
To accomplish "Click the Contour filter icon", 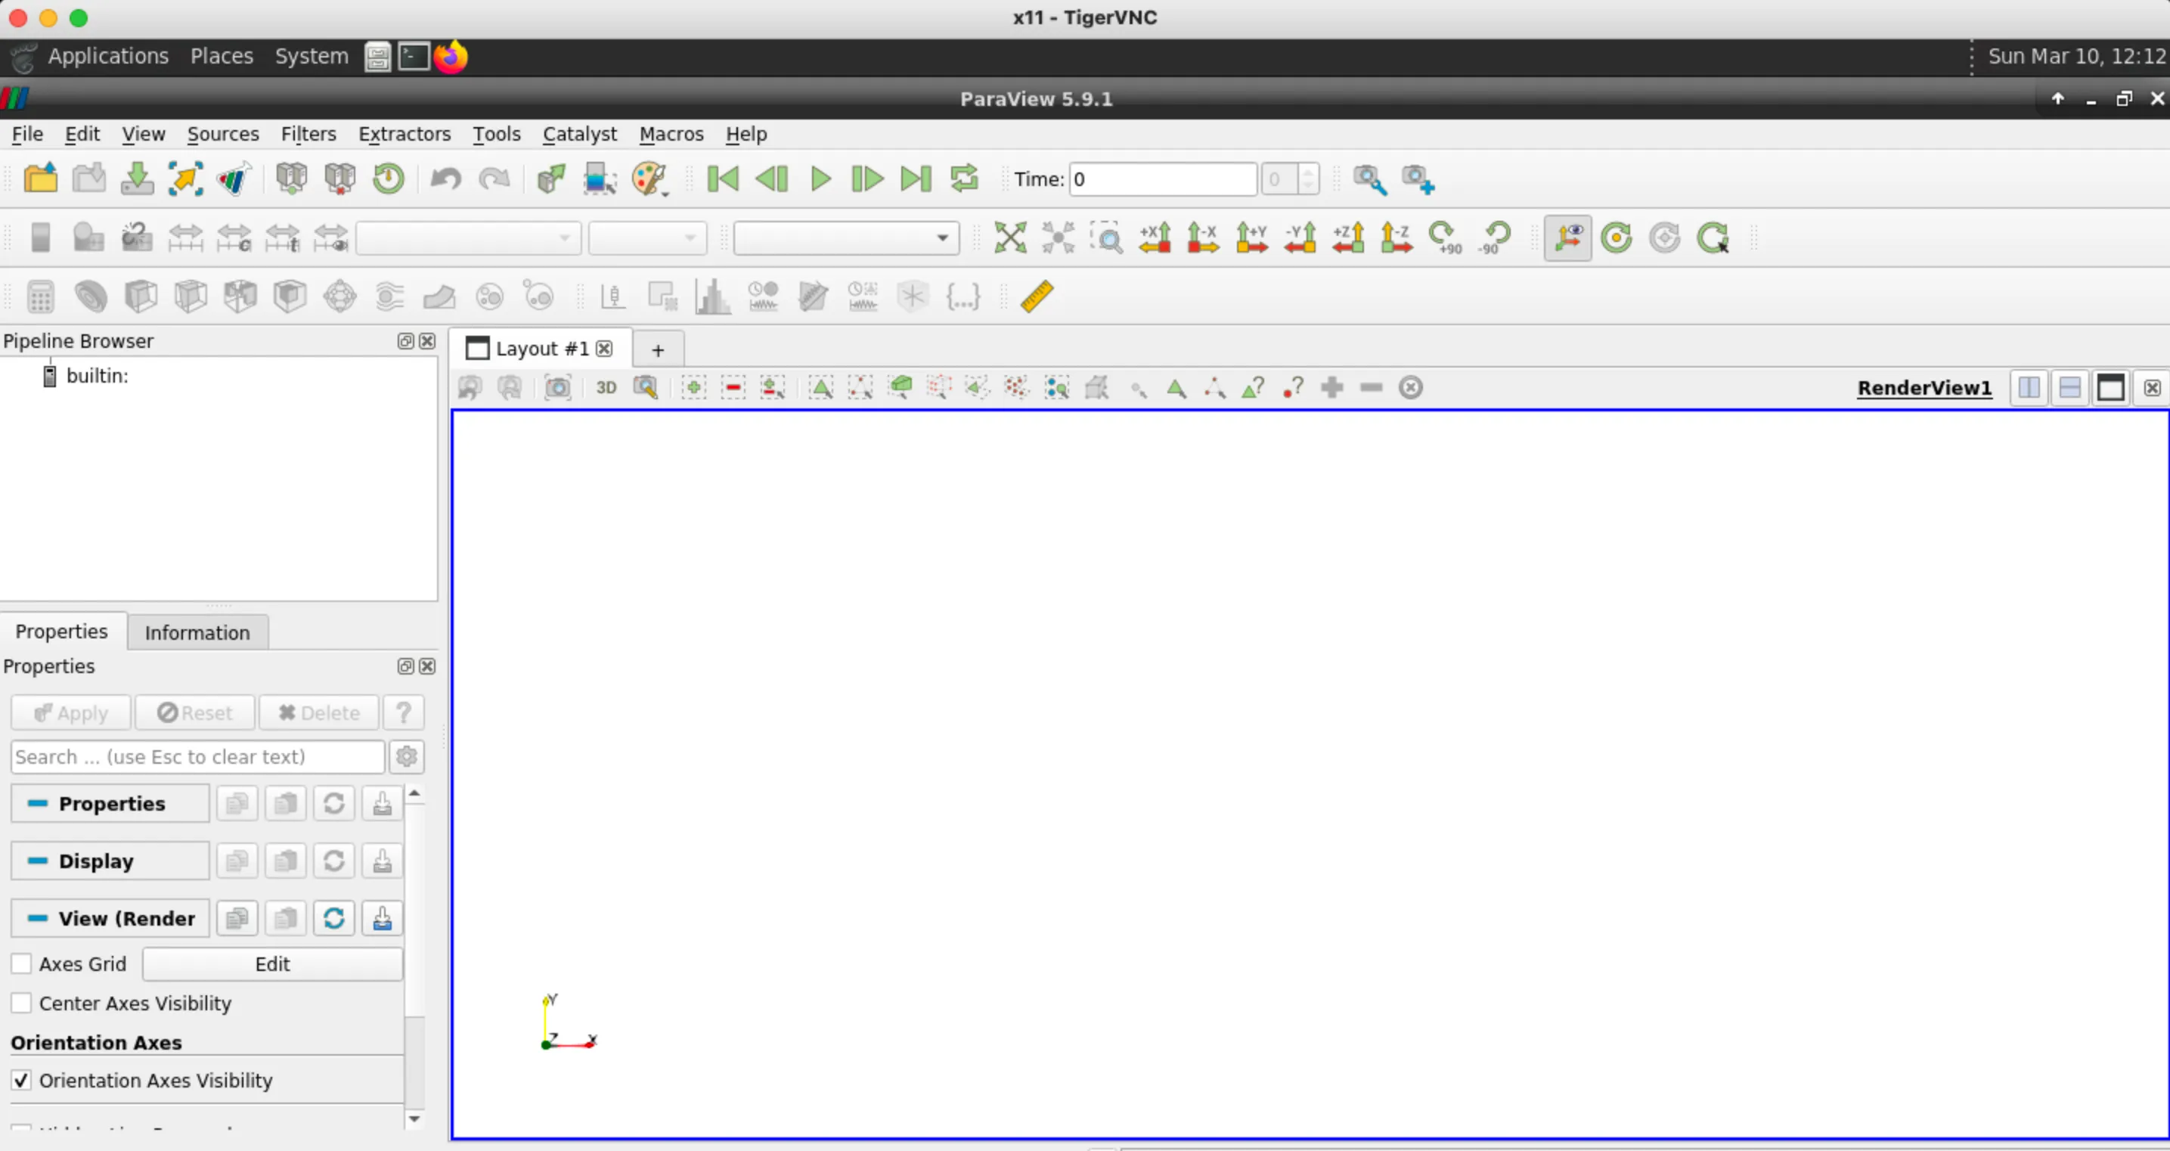I will point(90,296).
